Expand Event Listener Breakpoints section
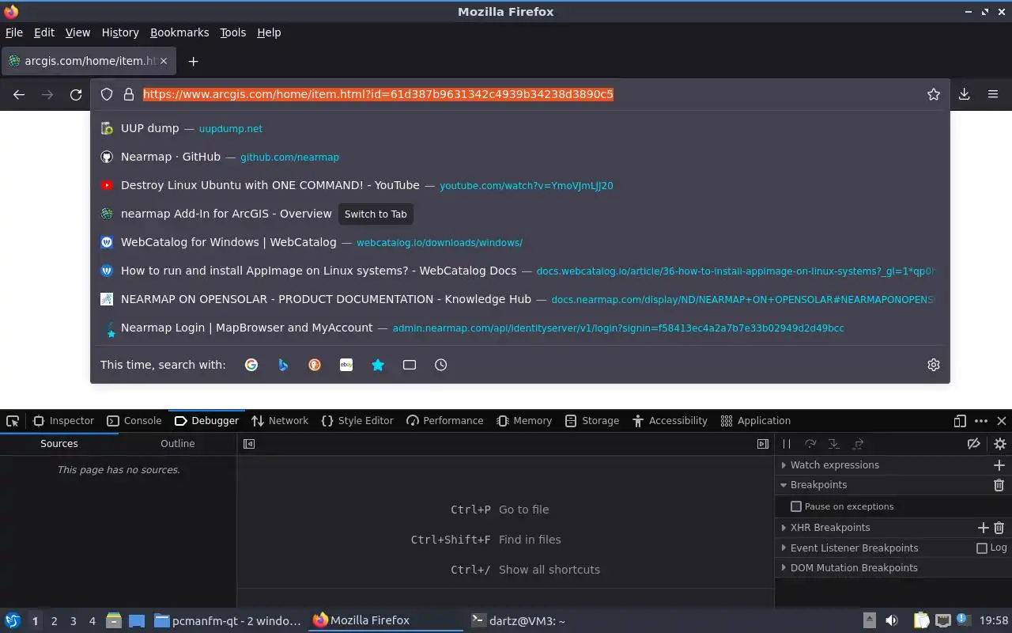Screen dimensions: 1012x633 tap(854, 548)
